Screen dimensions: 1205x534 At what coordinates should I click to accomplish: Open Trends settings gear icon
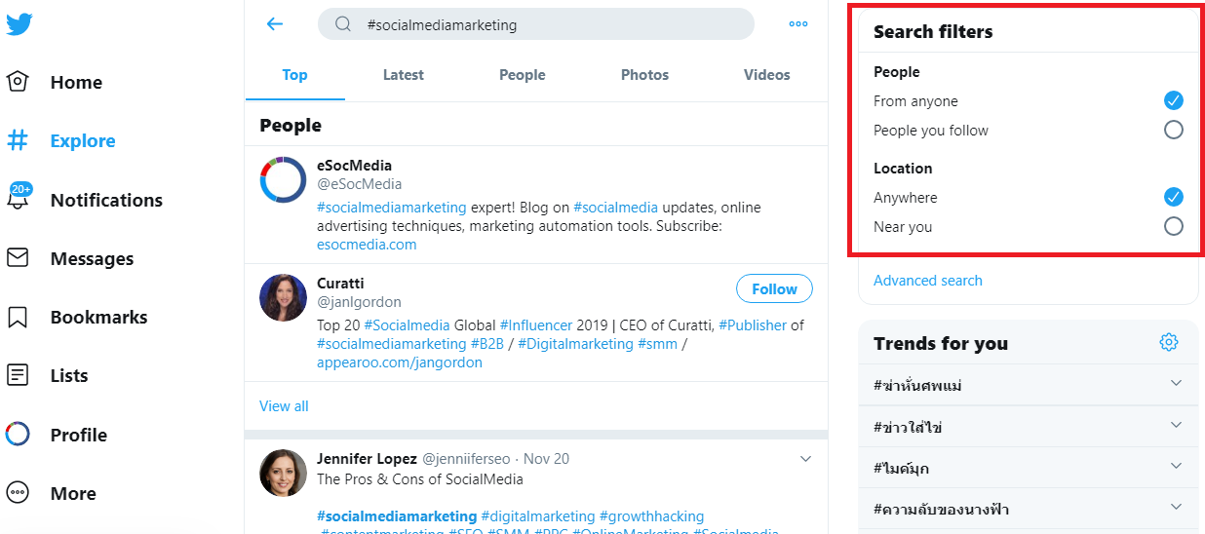(1169, 342)
